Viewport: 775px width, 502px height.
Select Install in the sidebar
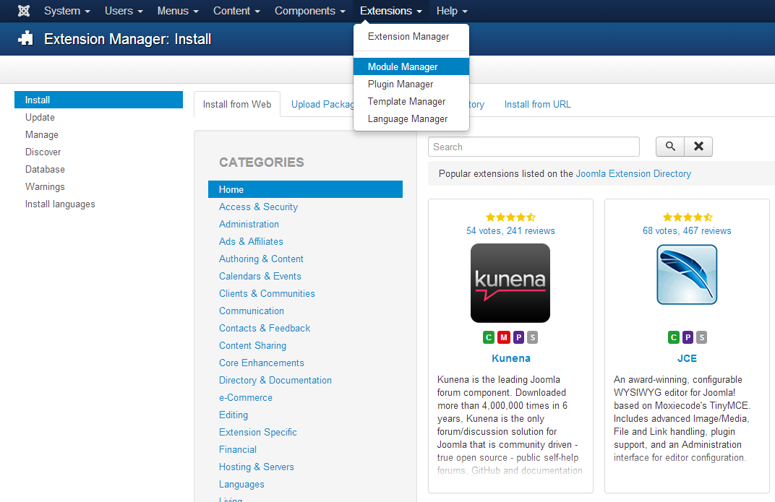(99, 100)
